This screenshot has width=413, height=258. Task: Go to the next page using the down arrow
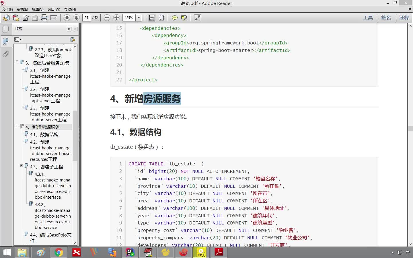click(76, 18)
